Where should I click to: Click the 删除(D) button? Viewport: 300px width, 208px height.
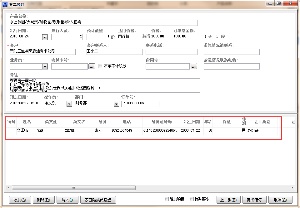pos(44,200)
